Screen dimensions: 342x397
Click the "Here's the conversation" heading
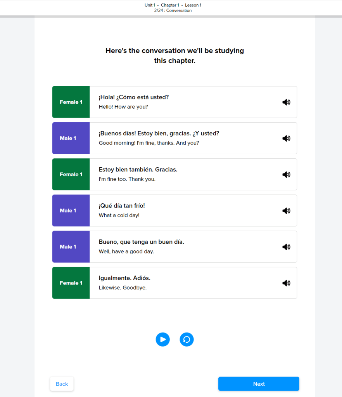174,55
